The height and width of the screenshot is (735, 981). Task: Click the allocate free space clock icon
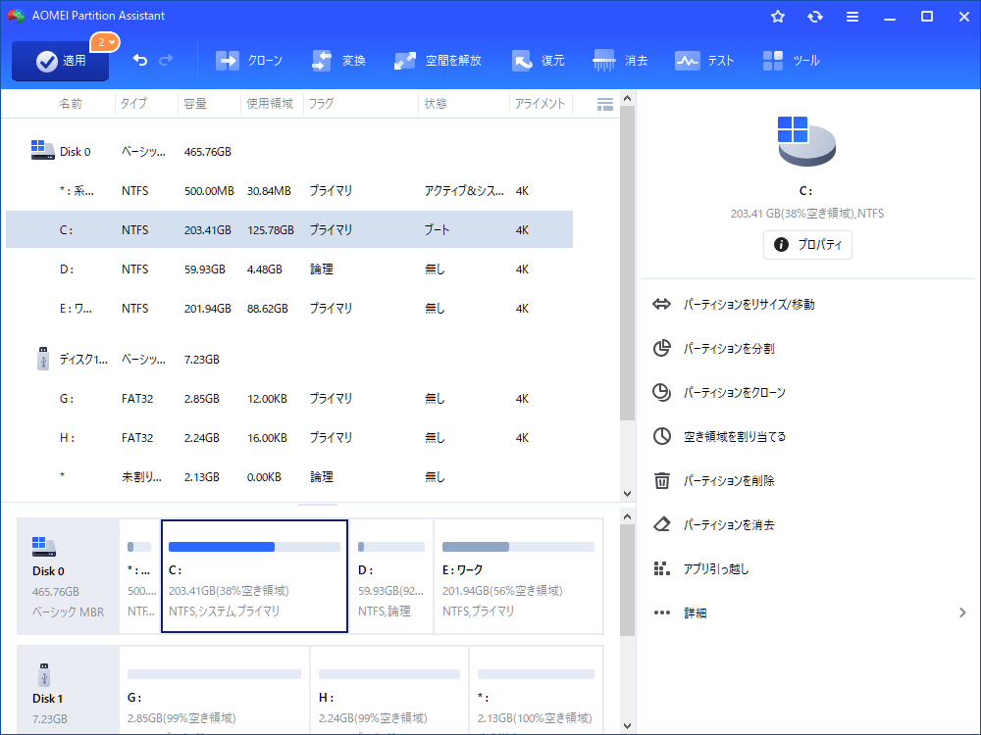(x=662, y=436)
